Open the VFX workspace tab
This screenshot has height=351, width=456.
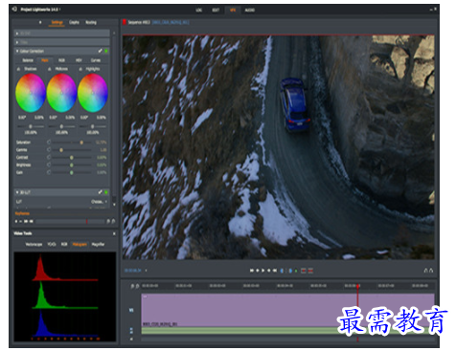tap(233, 11)
